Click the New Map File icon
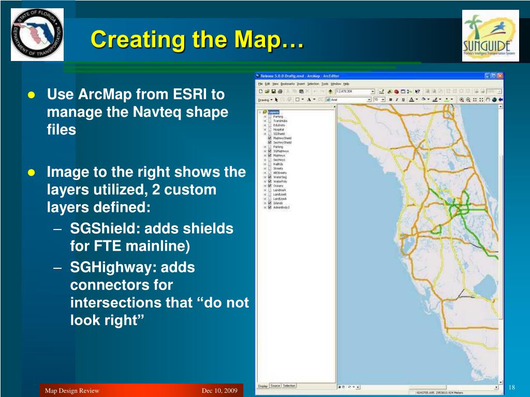This screenshot has height=397, width=530. [x=261, y=91]
